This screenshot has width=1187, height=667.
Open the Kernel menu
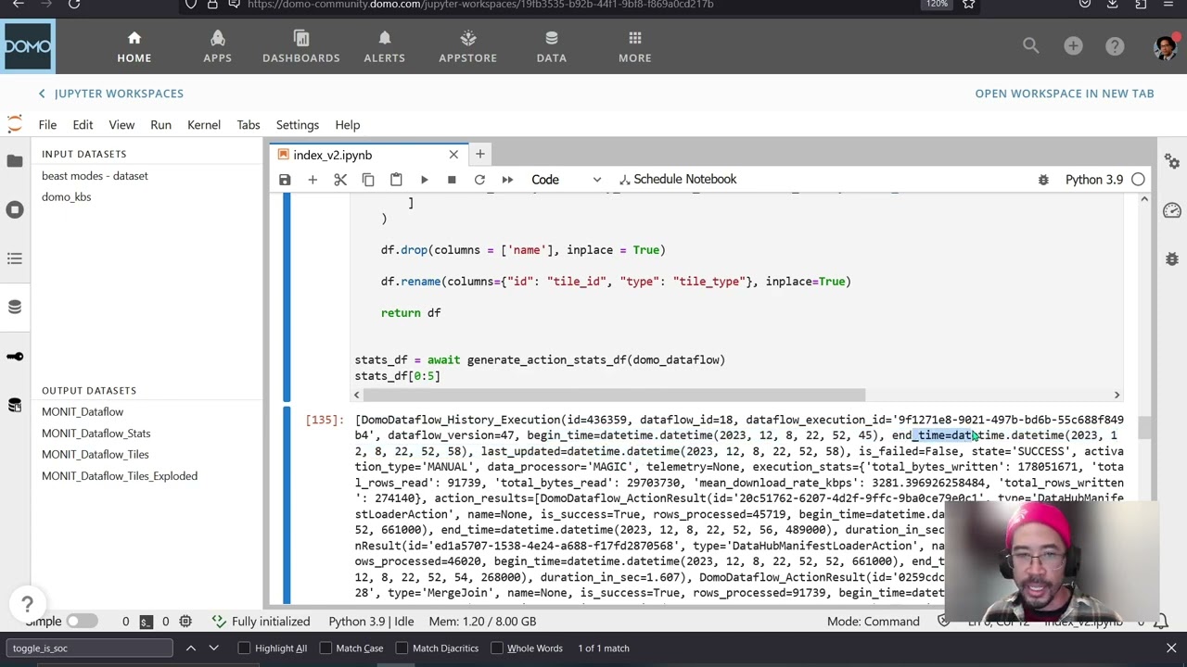click(x=204, y=125)
